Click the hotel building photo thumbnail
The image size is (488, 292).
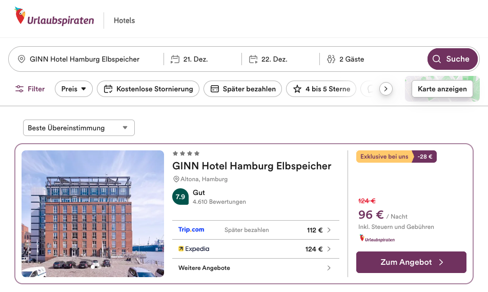pyautogui.click(x=93, y=213)
